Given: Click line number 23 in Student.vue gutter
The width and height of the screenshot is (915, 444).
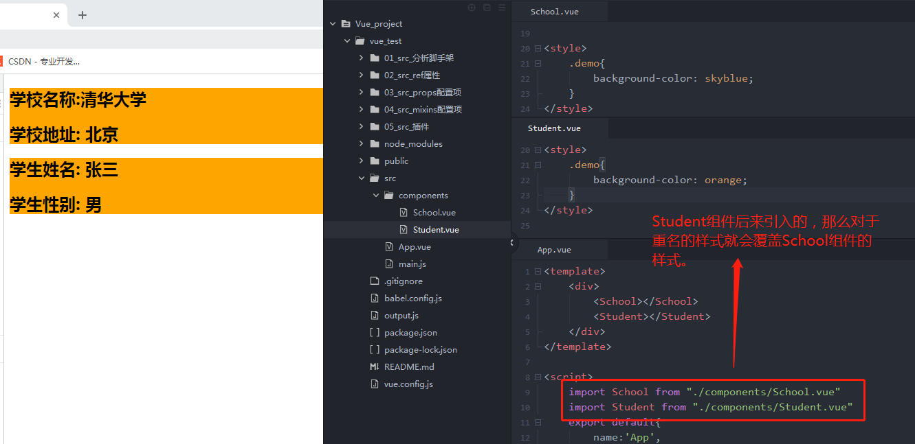Looking at the screenshot, I should [x=525, y=196].
